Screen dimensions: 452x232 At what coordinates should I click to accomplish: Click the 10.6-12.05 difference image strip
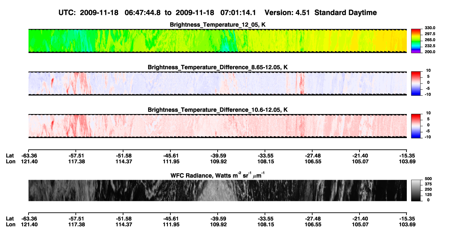[218, 126]
